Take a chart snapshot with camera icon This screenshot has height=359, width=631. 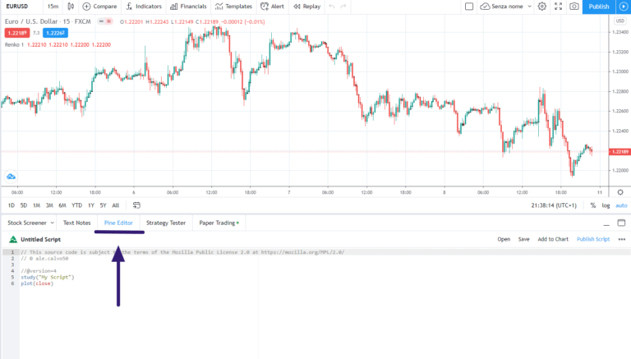click(x=573, y=7)
